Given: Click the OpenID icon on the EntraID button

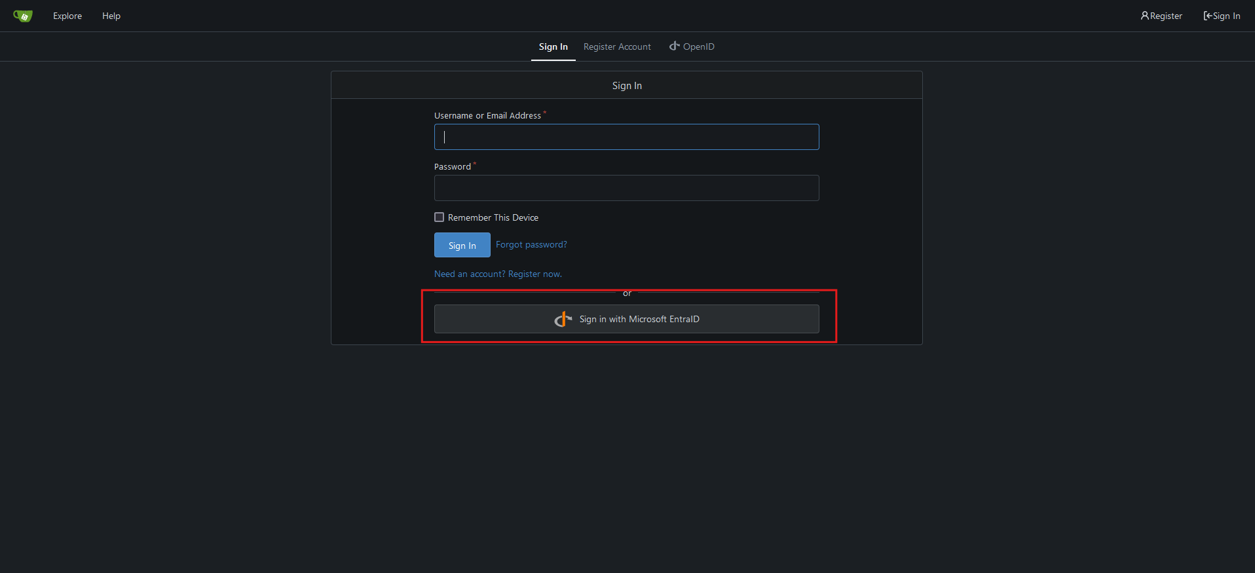Looking at the screenshot, I should click(x=563, y=319).
